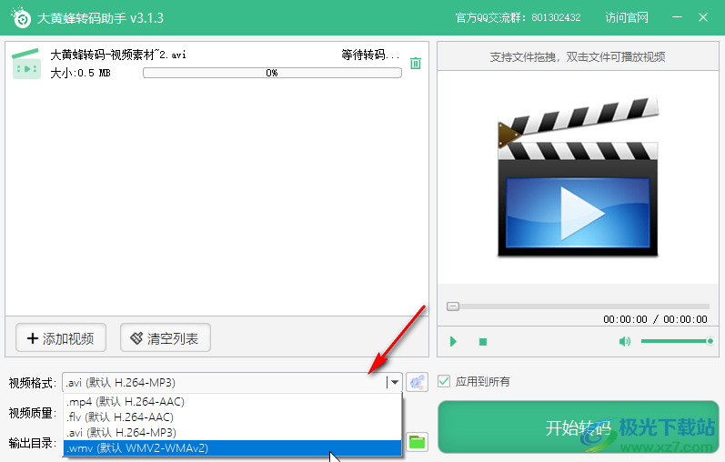Click the 添加视频 button

61,338
